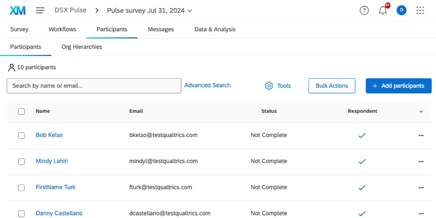Open the notifications bell

click(383, 10)
